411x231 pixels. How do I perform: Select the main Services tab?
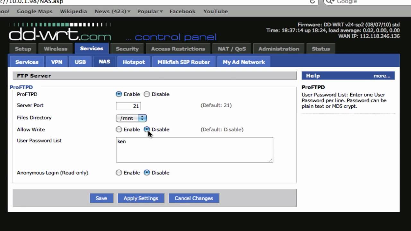click(92, 48)
